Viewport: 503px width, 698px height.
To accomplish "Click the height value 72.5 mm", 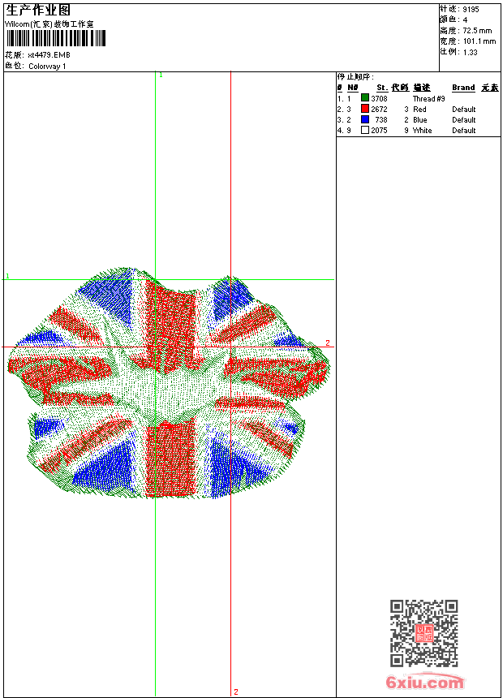I will pyautogui.click(x=477, y=31).
